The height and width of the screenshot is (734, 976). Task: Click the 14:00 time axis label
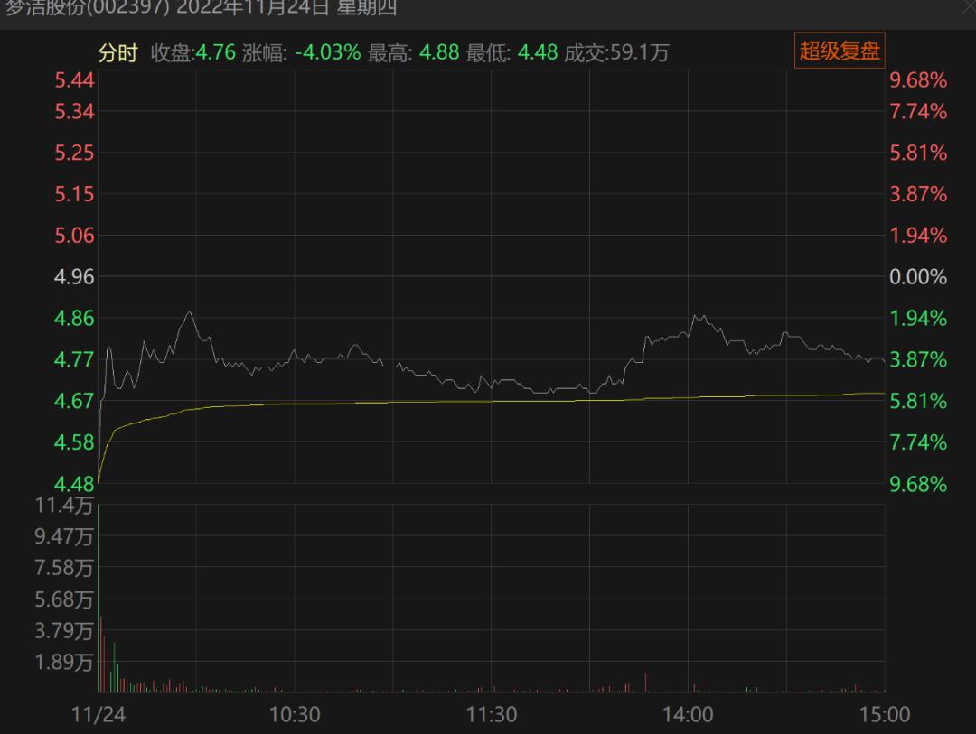click(688, 715)
